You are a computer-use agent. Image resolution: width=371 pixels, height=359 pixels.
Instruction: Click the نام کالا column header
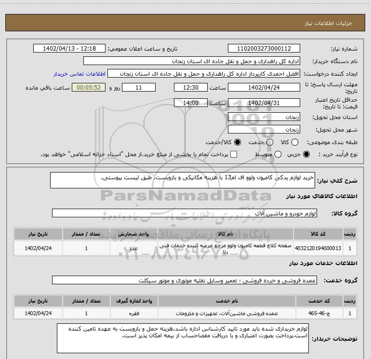pos(225,234)
